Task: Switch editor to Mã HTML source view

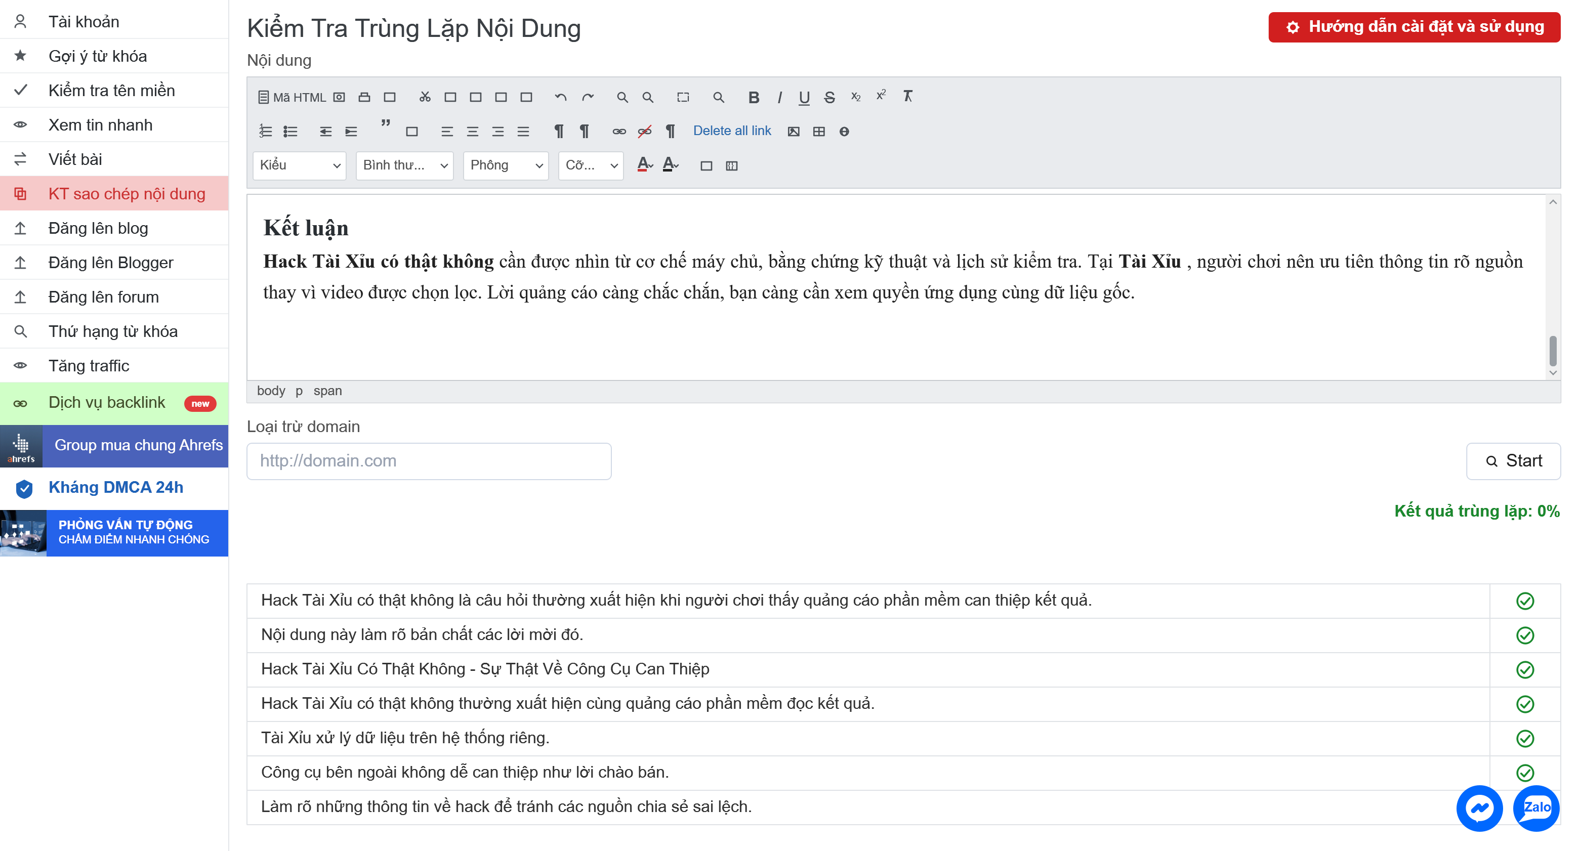Action: pyautogui.click(x=292, y=98)
